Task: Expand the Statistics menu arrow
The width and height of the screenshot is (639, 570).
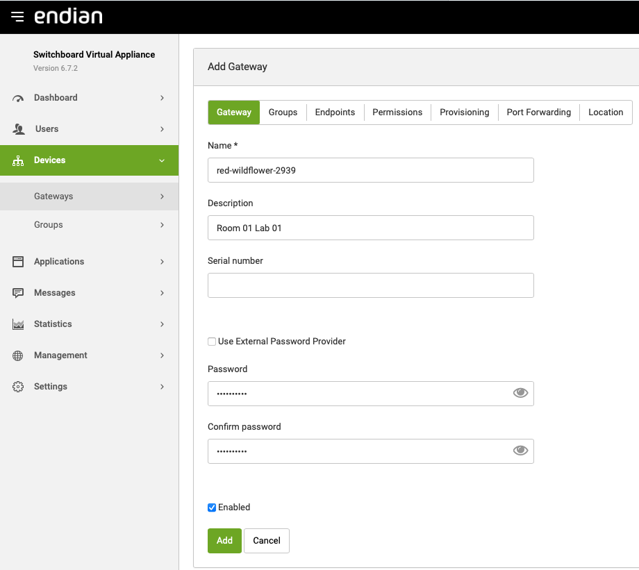Action: click(162, 324)
